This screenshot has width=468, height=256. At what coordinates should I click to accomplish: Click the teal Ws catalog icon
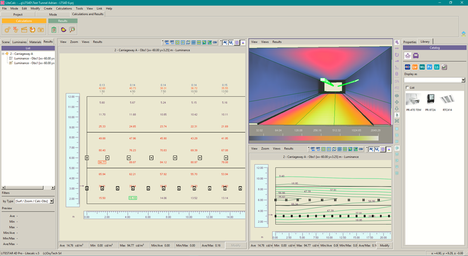point(422,67)
